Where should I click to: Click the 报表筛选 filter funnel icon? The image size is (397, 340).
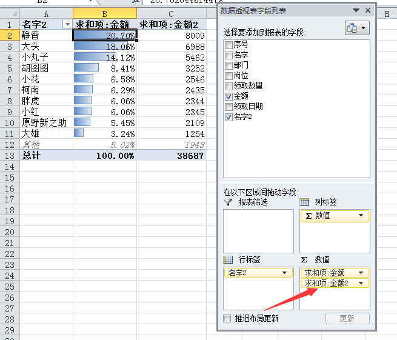[228, 202]
